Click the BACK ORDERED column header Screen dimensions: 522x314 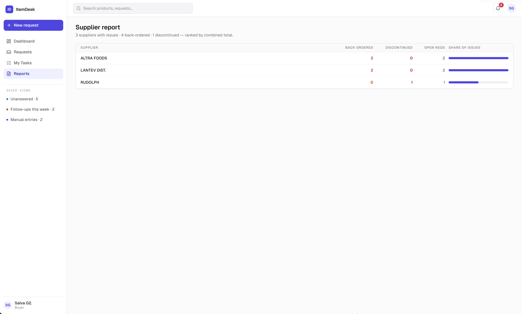[359, 48]
